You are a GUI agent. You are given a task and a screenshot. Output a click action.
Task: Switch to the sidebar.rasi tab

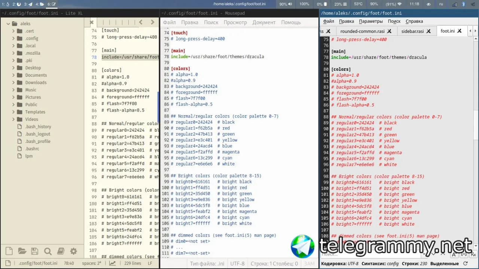412,31
